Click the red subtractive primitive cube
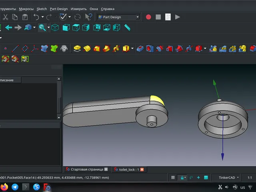Screen dimensions: 256x192 click(198, 48)
